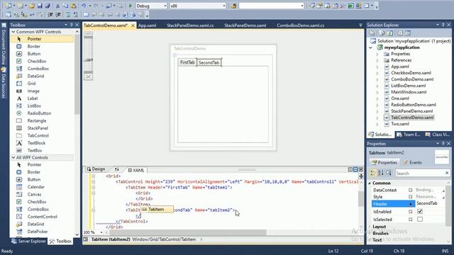Viewport: 454px width, 255px height.
Task: Choose the StackPanel control in the Toolbox
Action: [38, 128]
